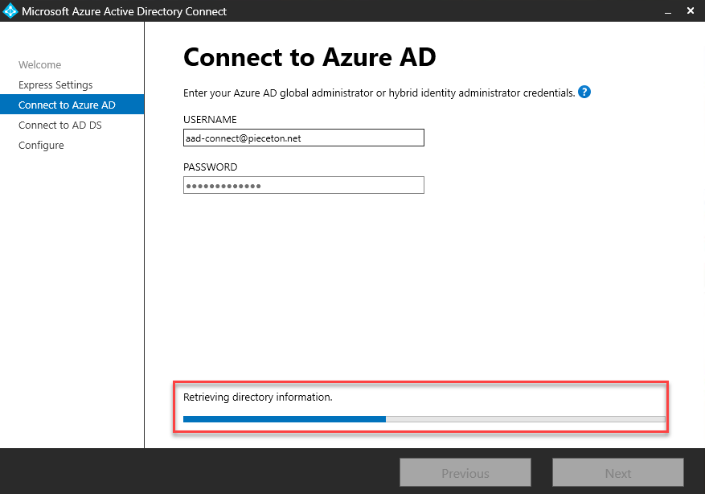Click the 'Connect to Azure AD' heading

309,57
